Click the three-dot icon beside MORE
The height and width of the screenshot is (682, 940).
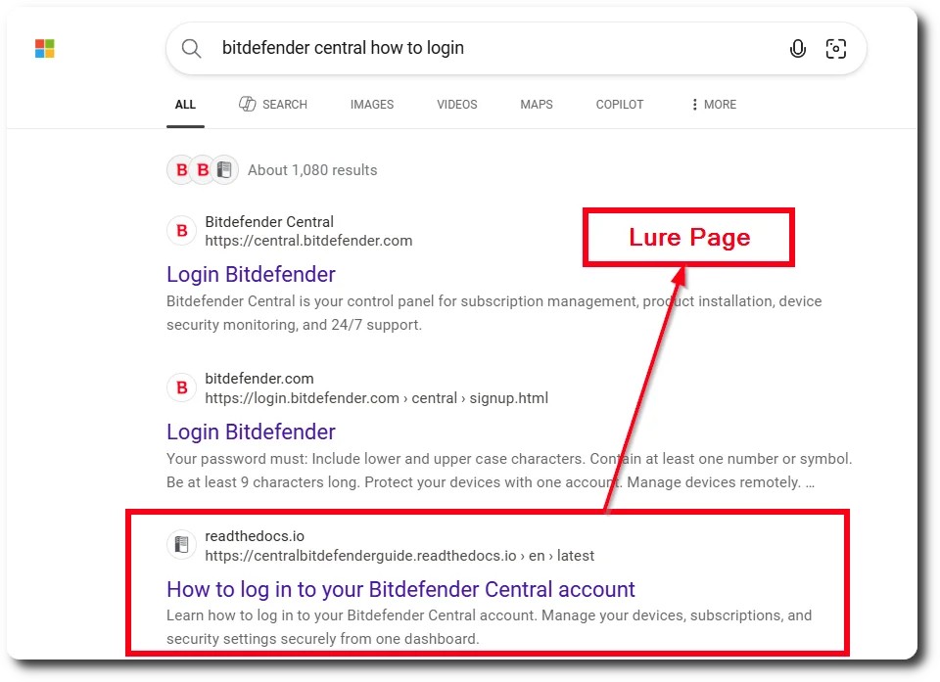[694, 105]
